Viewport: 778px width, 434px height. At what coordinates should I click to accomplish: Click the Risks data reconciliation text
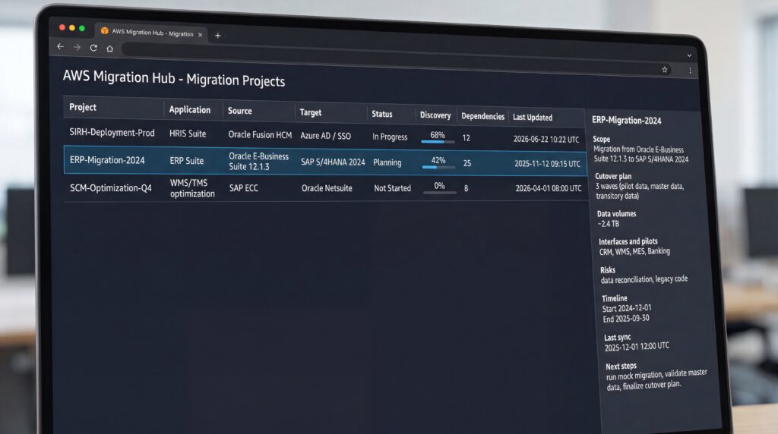click(x=644, y=279)
